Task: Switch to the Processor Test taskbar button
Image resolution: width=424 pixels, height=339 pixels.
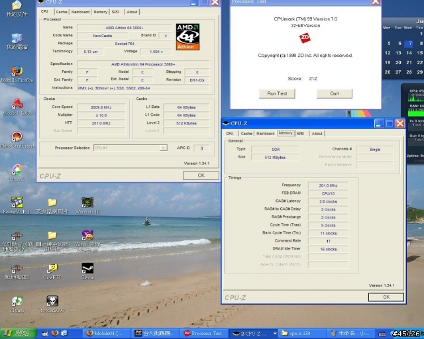Action: pos(205,333)
